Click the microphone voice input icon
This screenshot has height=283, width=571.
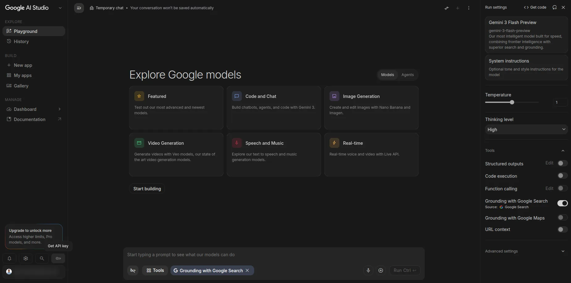coord(368,270)
